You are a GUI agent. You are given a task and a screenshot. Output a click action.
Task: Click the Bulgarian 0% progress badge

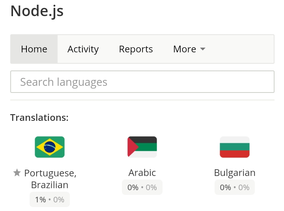click(235, 187)
